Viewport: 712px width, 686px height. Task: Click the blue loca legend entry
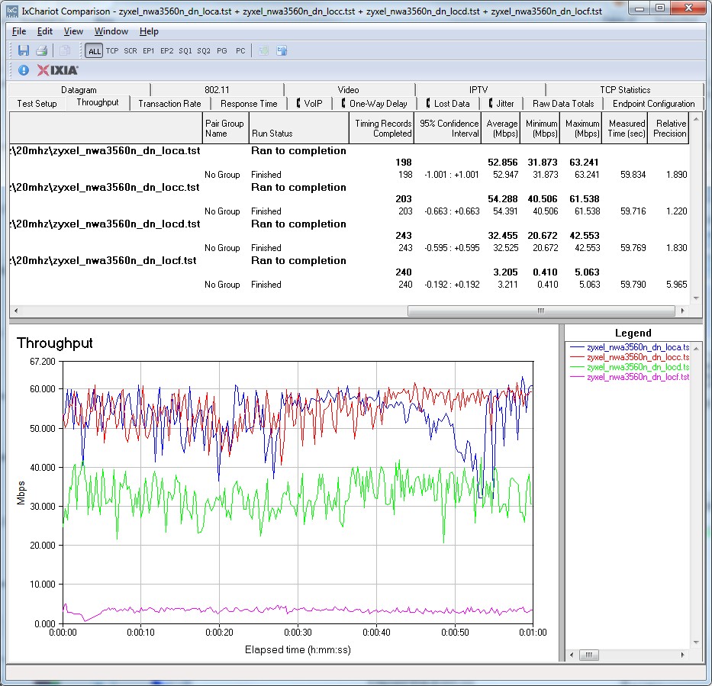click(630, 347)
